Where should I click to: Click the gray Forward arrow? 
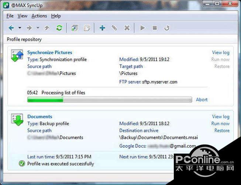coord(29,28)
